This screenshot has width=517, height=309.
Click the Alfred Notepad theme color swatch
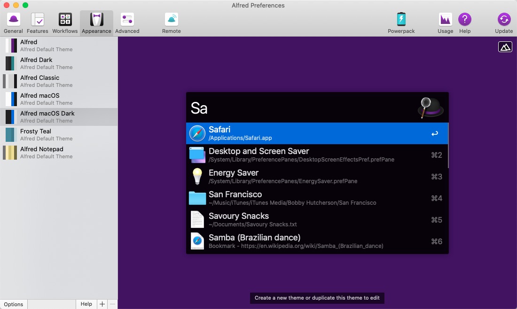click(10, 153)
